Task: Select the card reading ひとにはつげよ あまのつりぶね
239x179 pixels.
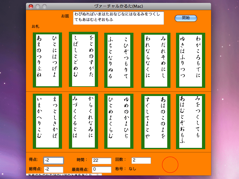Action: (x=47, y=60)
